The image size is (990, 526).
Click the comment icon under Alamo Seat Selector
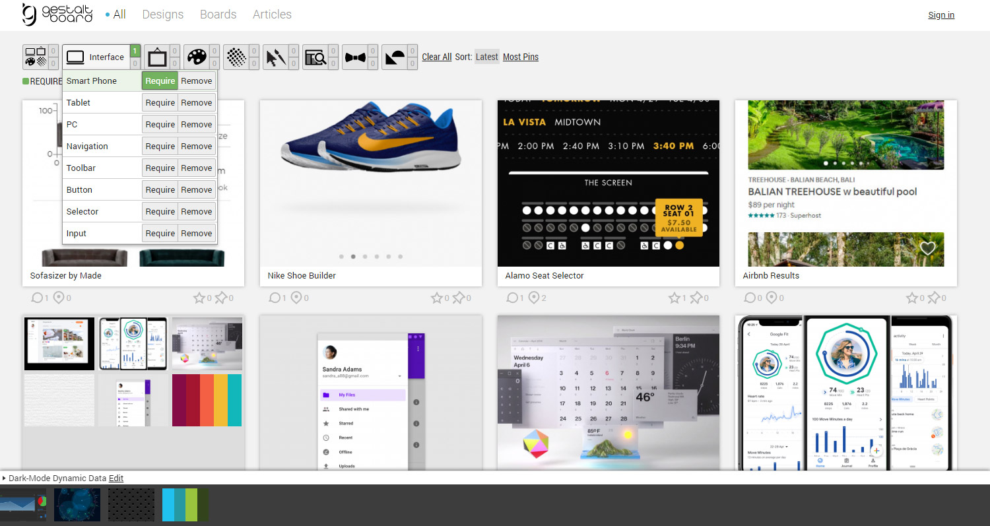[x=512, y=298]
